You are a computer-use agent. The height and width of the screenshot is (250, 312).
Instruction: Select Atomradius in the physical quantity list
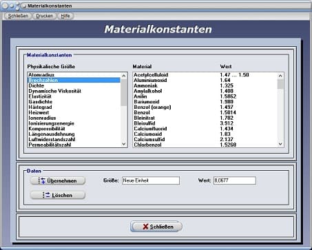pyautogui.click(x=74, y=75)
